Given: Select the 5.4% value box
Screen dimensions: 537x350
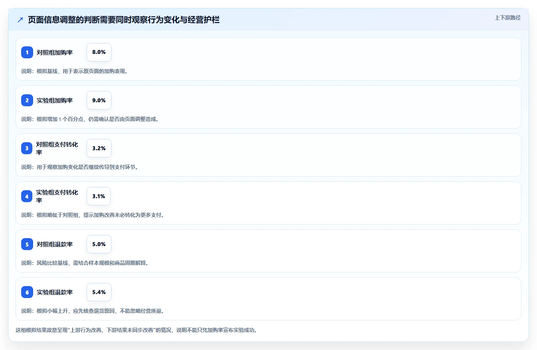Looking at the screenshot, I should 99,292.
